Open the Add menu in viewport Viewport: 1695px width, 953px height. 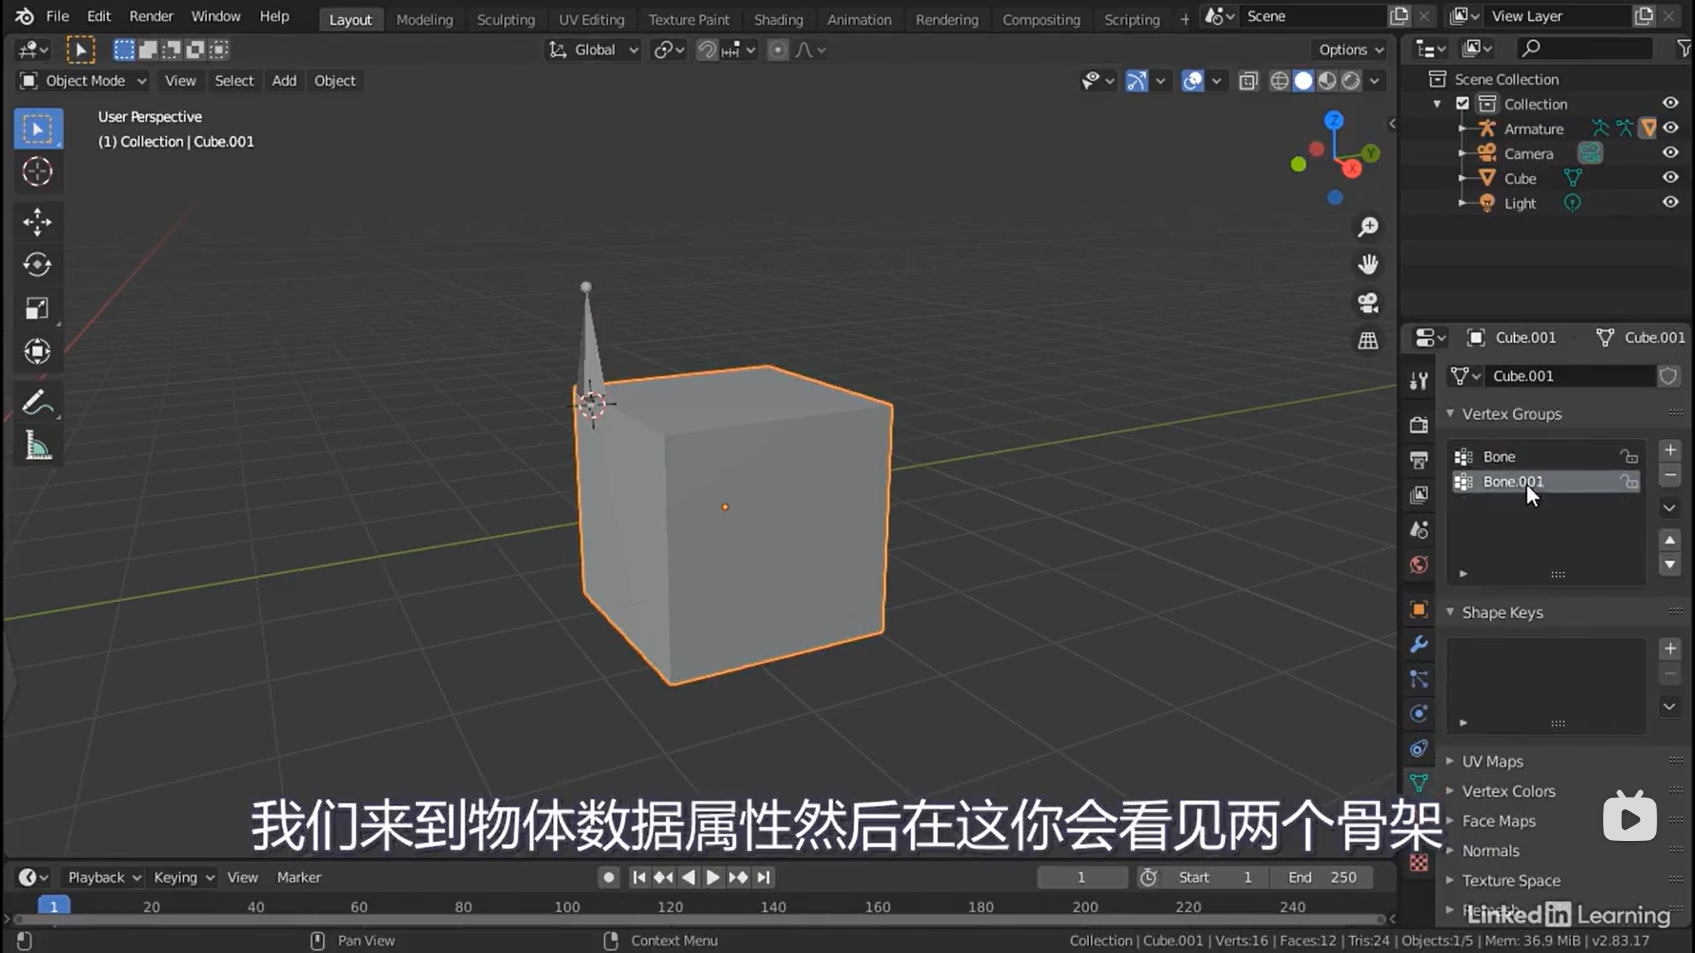pyautogui.click(x=284, y=81)
